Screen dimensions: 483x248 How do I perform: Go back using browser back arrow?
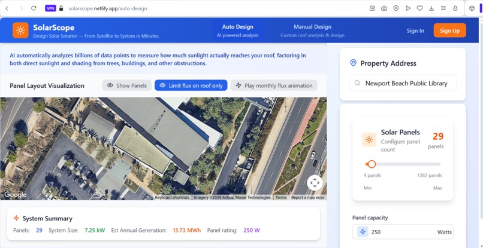click(7, 8)
